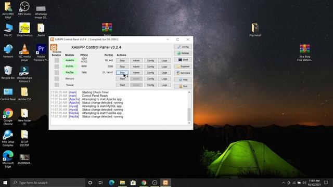
Task: Toggle MySQL service checkbox
Action: [57, 66]
